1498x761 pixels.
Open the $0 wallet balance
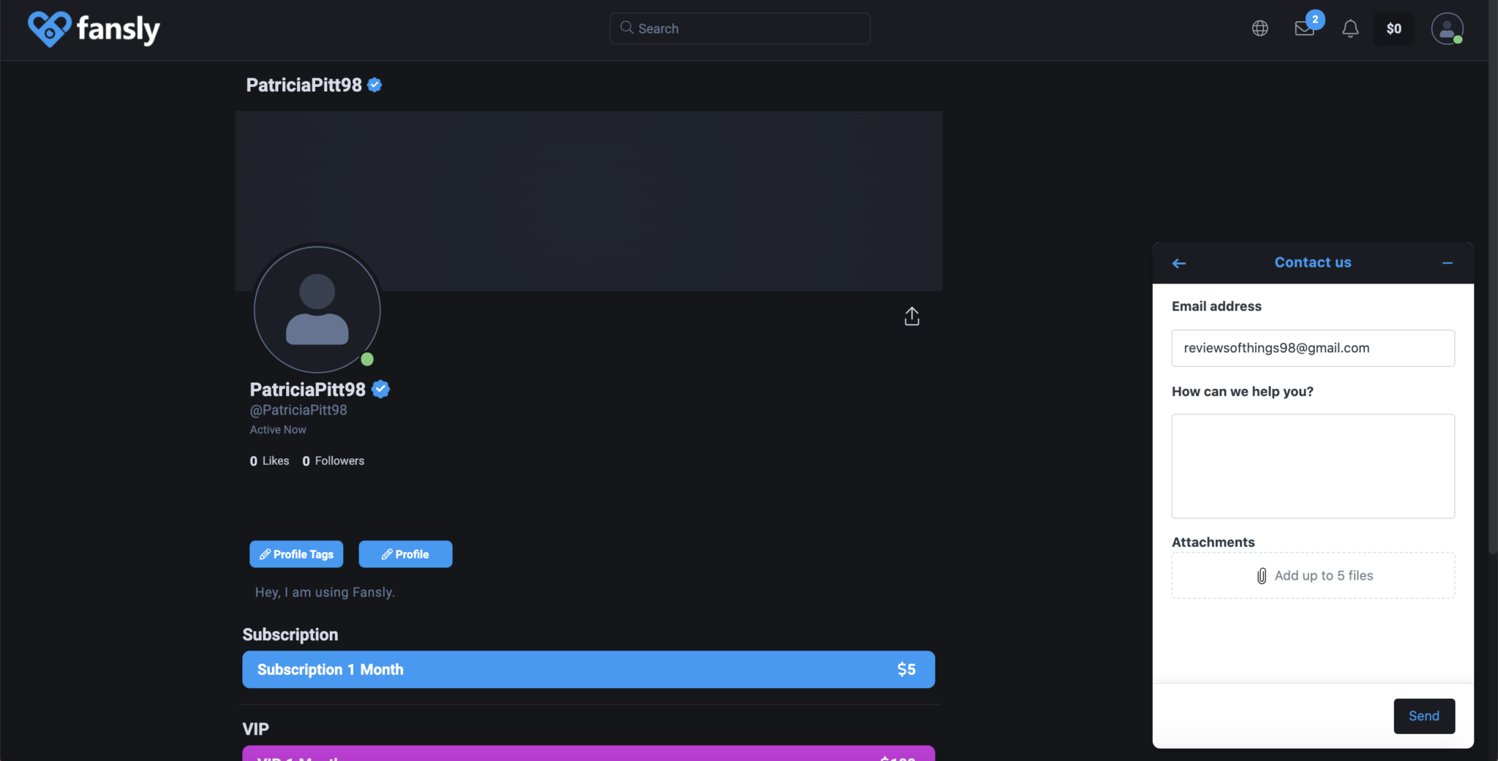[x=1393, y=29]
